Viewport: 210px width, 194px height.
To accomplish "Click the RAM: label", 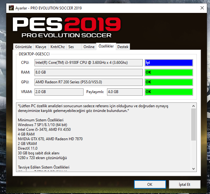I will [x=25, y=72].
